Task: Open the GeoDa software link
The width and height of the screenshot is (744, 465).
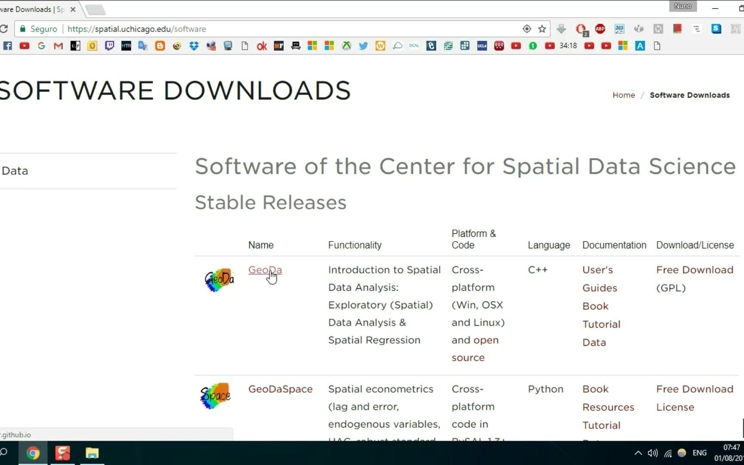Action: click(265, 270)
